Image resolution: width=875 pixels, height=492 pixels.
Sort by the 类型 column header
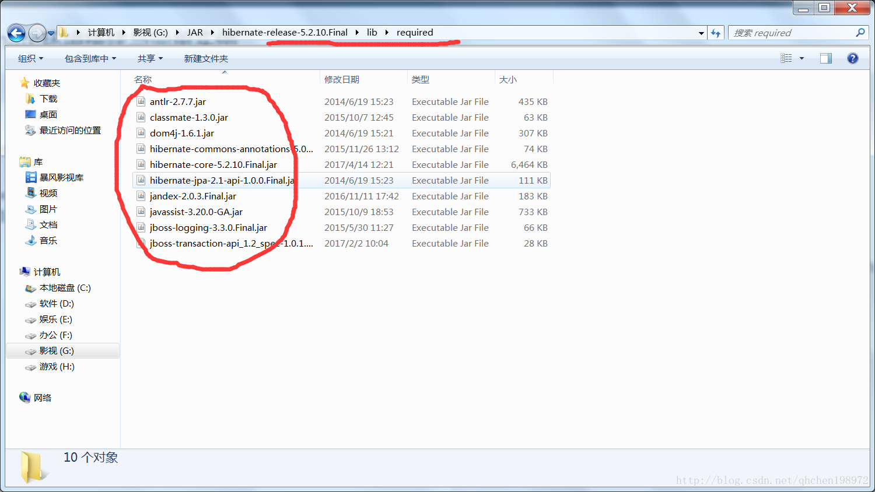pyautogui.click(x=451, y=79)
